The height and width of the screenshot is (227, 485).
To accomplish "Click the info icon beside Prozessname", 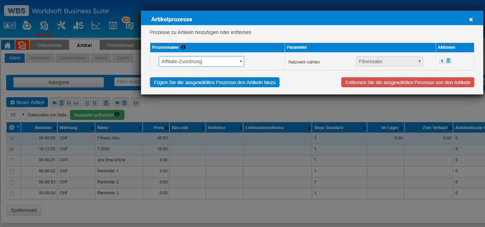I will (183, 47).
